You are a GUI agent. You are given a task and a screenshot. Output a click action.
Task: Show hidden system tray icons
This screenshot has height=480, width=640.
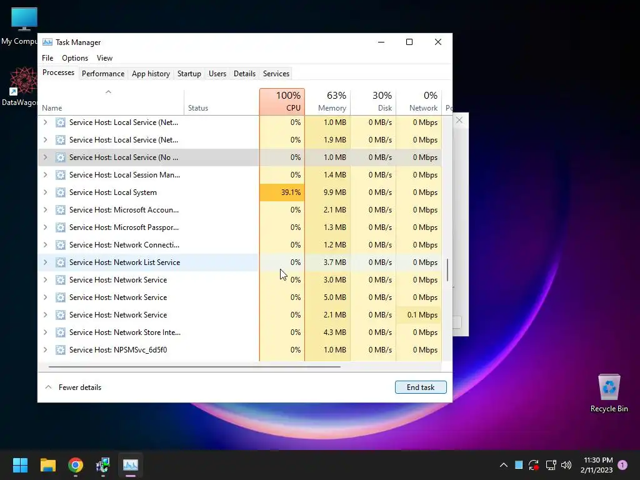(504, 465)
